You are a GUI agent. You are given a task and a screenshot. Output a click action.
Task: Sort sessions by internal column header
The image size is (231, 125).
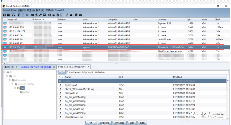click(x=45, y=19)
